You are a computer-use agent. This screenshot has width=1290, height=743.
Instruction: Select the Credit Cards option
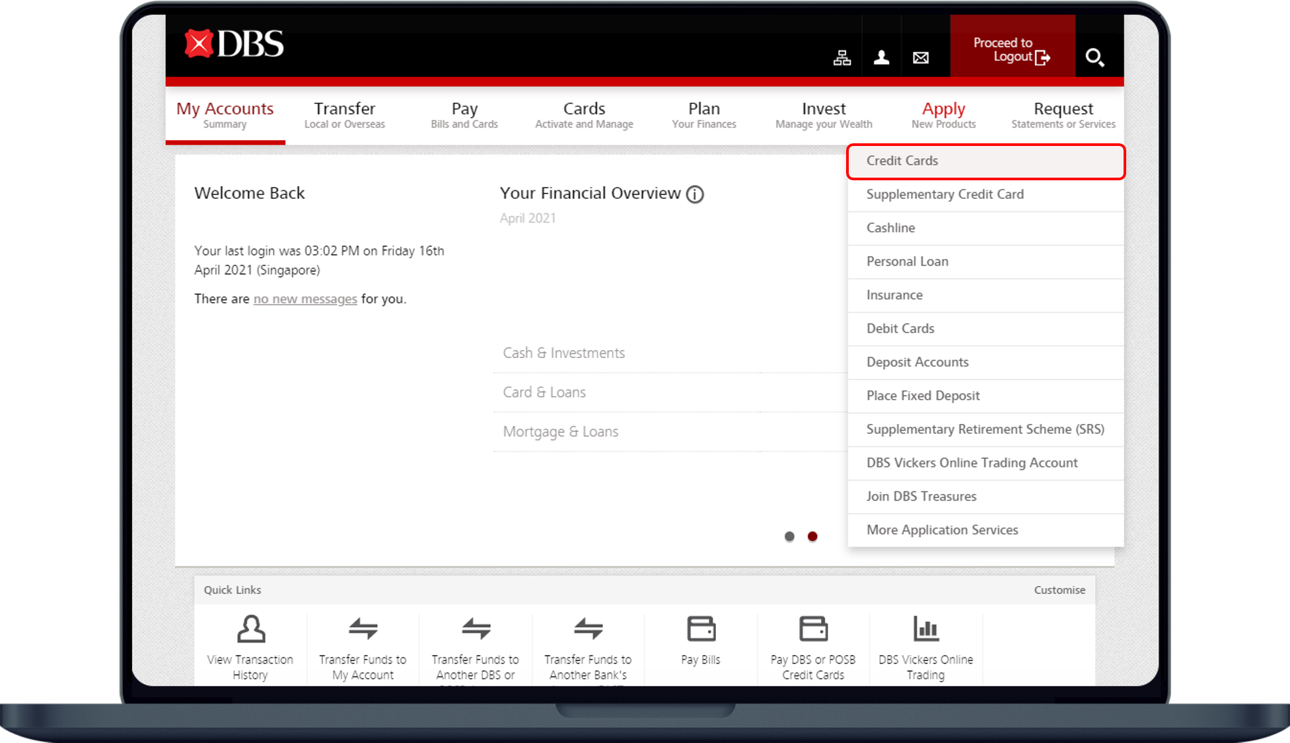pos(985,160)
